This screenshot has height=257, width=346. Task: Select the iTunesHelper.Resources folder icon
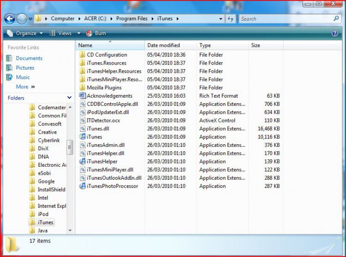tap(82, 71)
